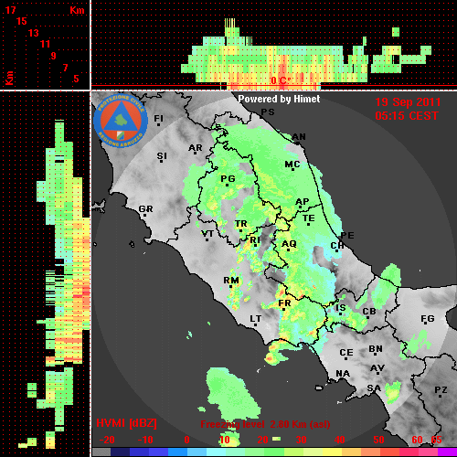Pick the magenta swatch at color bar end

[447, 452]
